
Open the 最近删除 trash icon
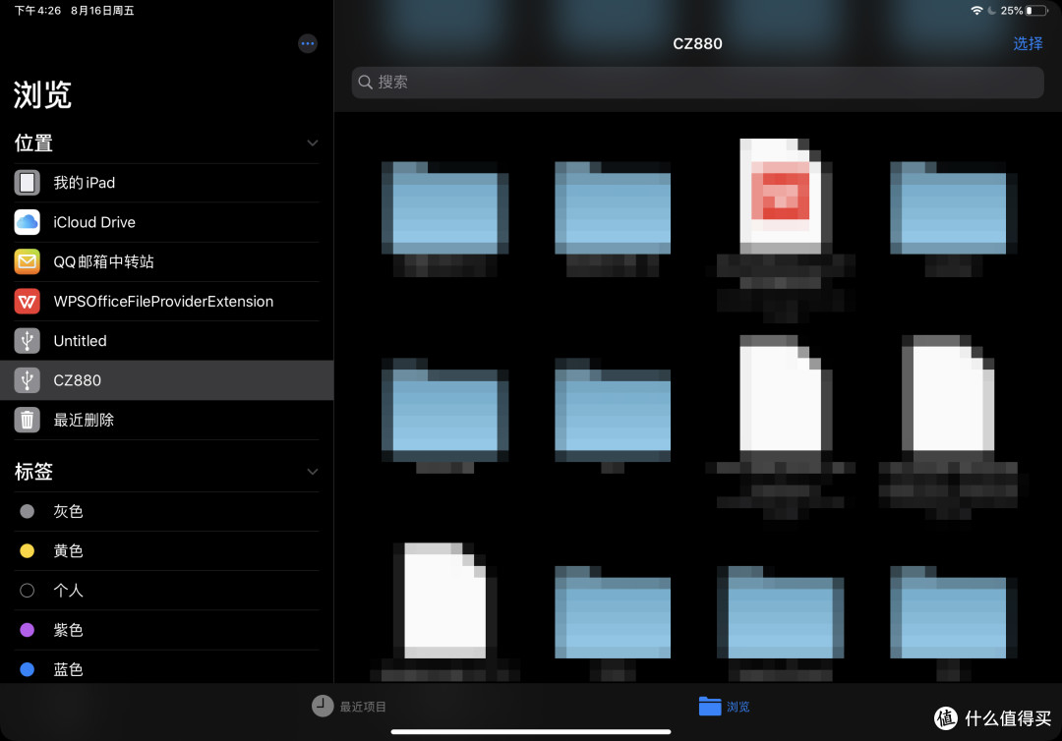tap(28, 420)
